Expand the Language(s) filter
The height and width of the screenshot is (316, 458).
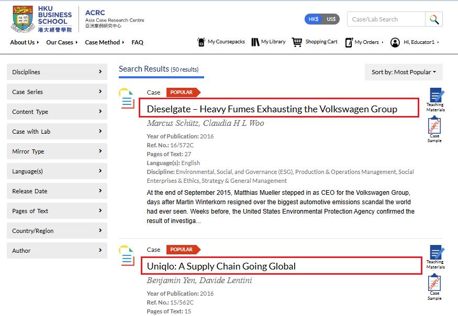point(57,171)
